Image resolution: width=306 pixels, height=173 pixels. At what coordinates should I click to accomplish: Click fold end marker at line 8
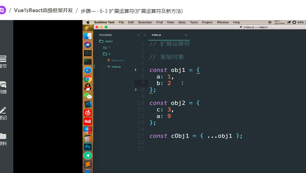click(x=136, y=90)
